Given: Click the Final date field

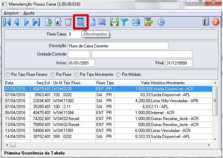Looking at the screenshot, I should click(179, 63).
